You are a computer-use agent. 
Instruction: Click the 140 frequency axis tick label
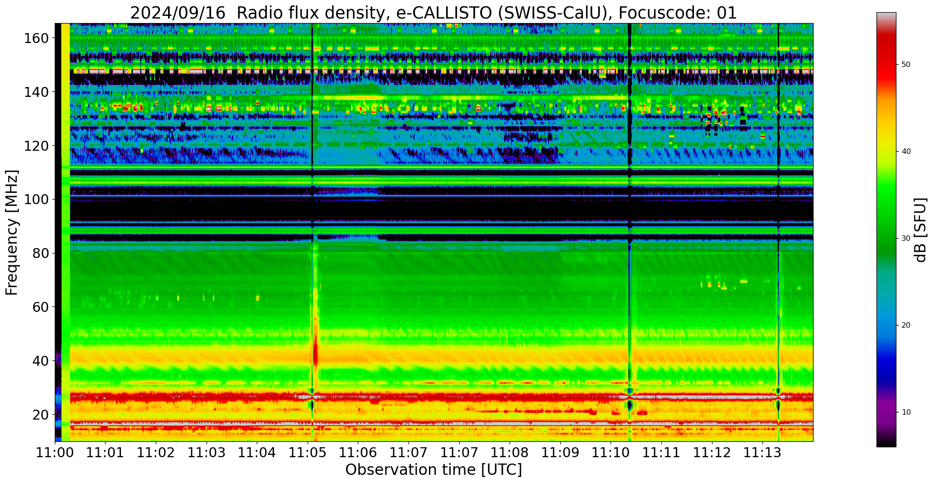(x=36, y=92)
